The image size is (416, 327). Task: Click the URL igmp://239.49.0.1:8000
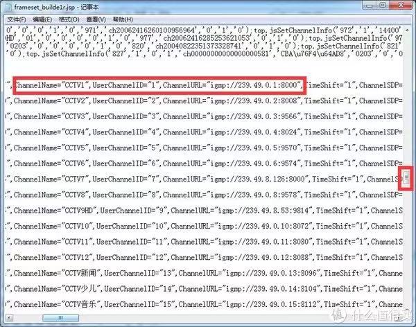coord(253,85)
